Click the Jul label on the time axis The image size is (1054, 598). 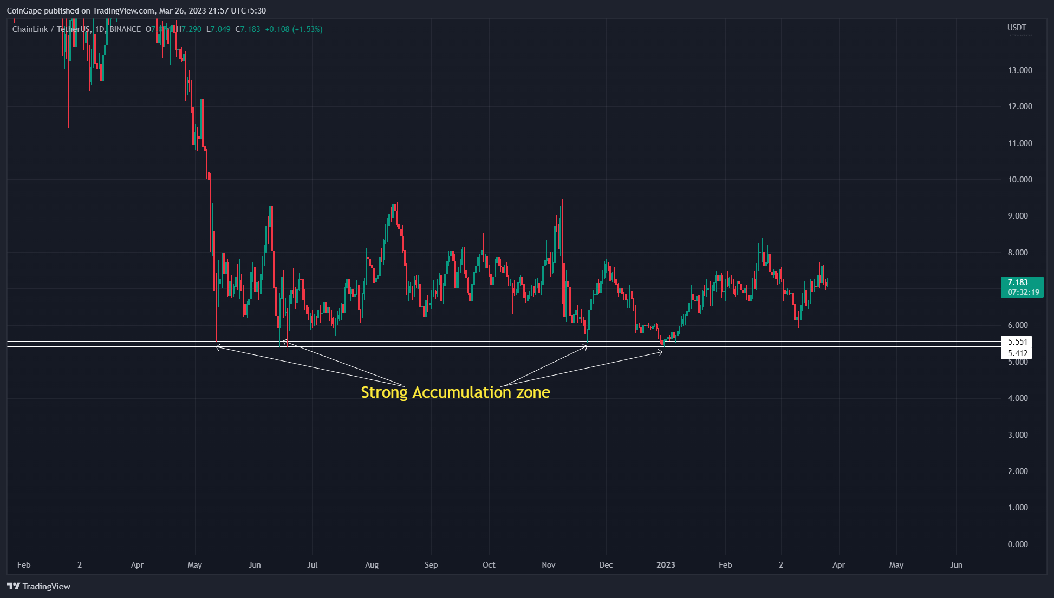coord(312,565)
